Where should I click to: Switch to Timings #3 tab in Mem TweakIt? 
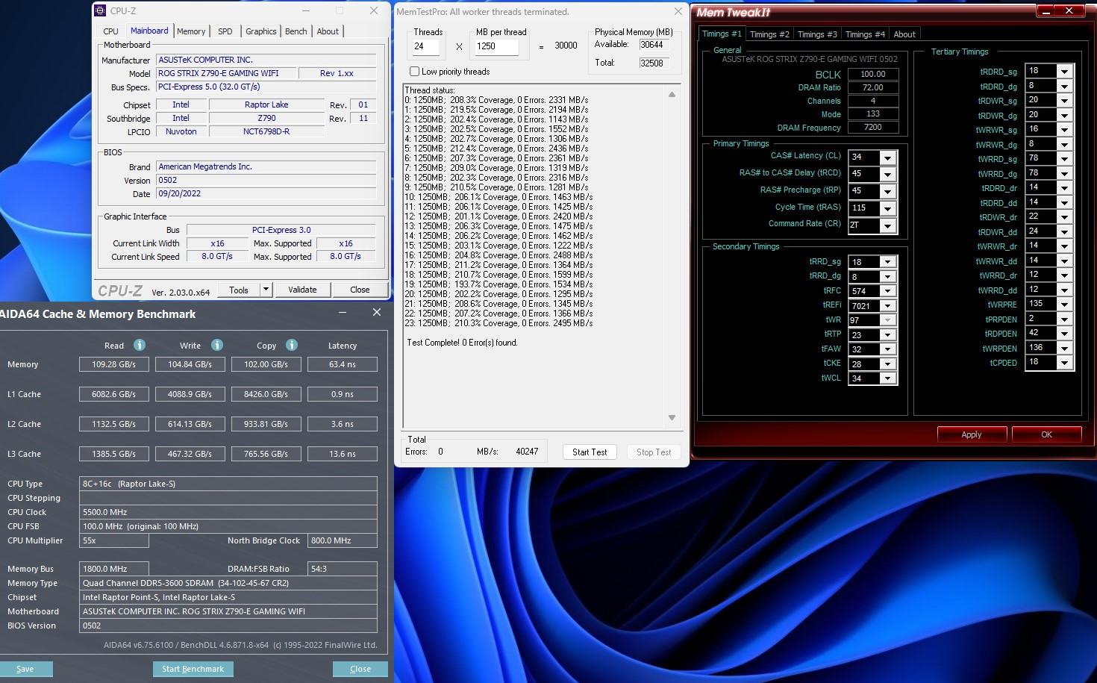point(817,34)
